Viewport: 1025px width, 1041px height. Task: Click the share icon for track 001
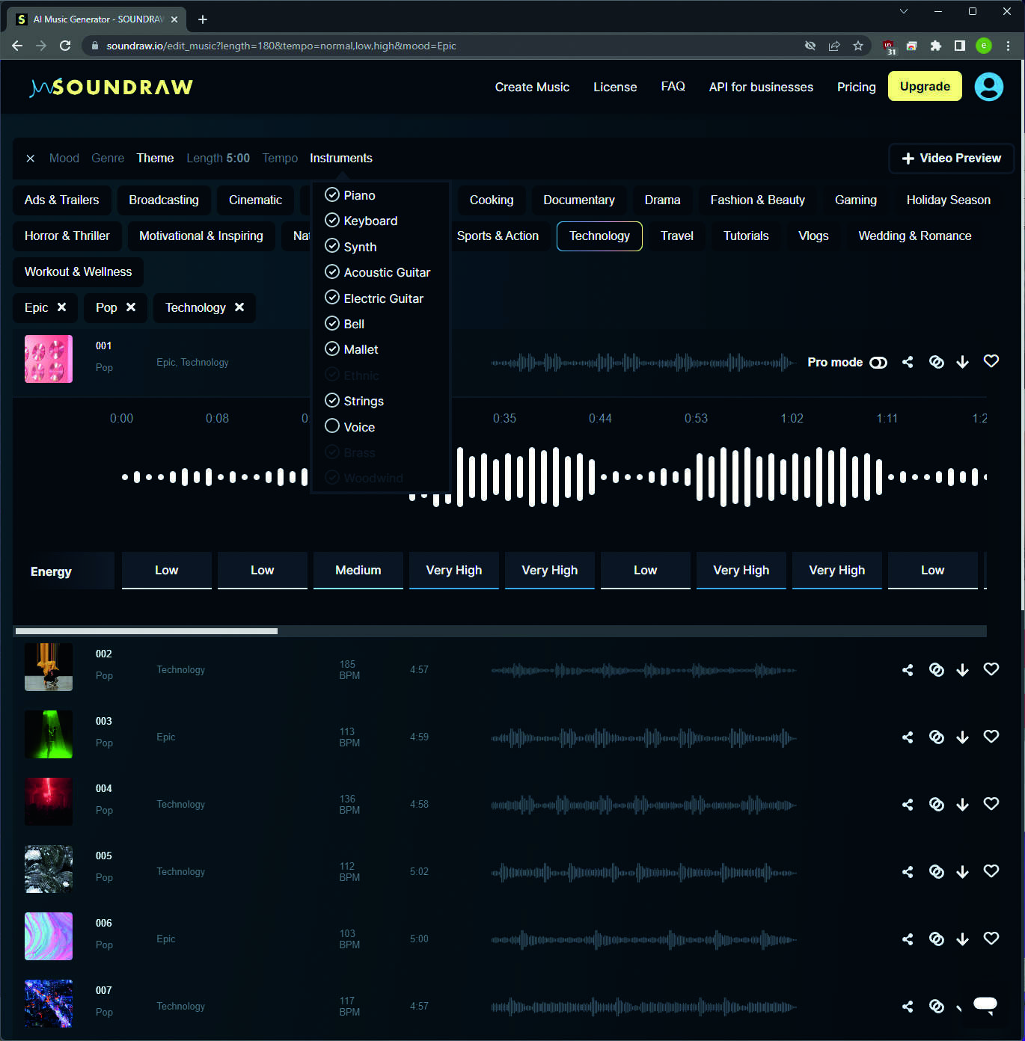pyautogui.click(x=908, y=362)
